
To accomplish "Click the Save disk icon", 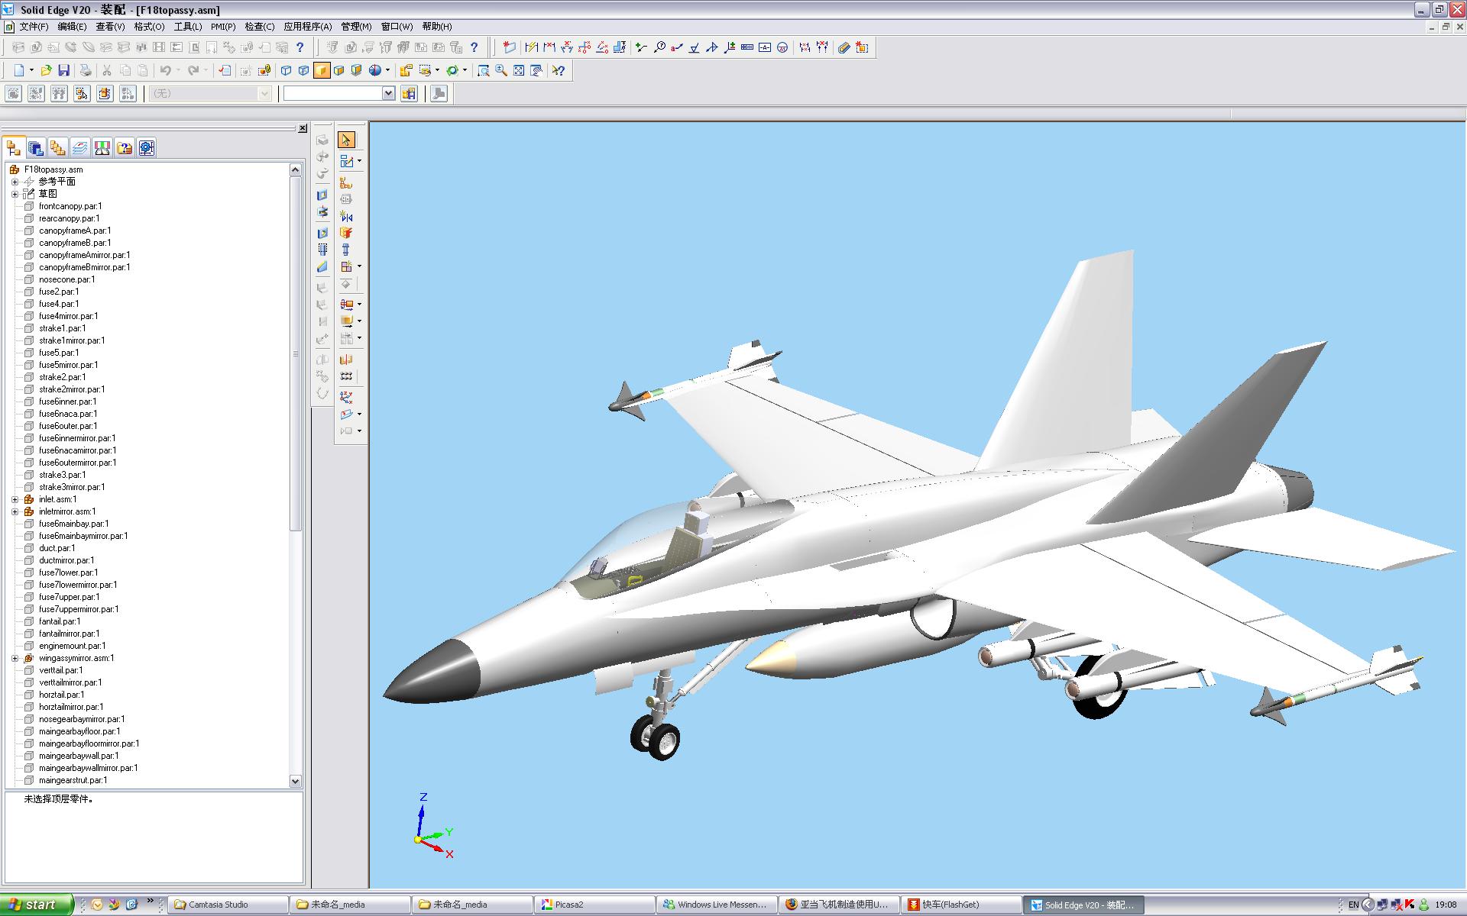I will click(64, 71).
